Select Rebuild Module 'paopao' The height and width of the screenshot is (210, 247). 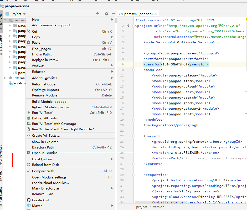[70, 107]
